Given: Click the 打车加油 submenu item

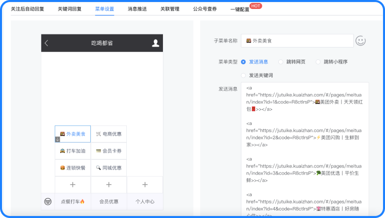Looking at the screenshot, I should click(x=73, y=151).
